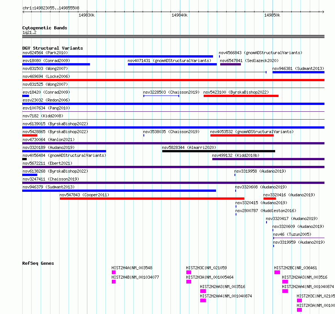Click the 149830k ruler label

(x=87, y=15)
